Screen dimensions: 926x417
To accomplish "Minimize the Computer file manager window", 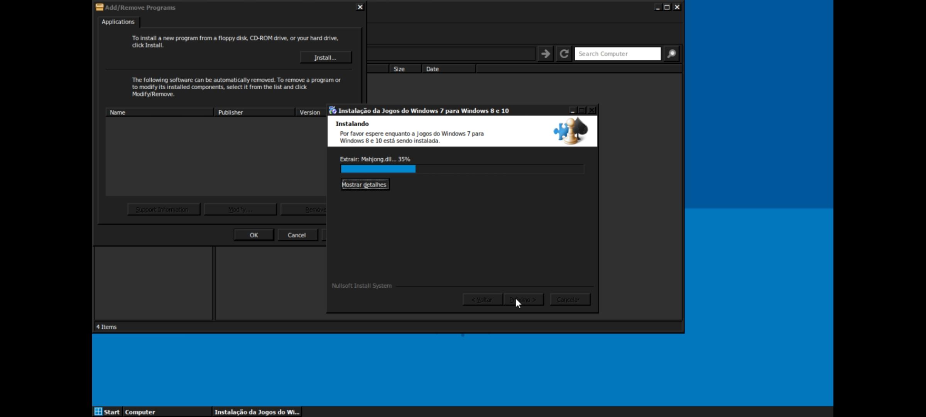I will point(658,7).
